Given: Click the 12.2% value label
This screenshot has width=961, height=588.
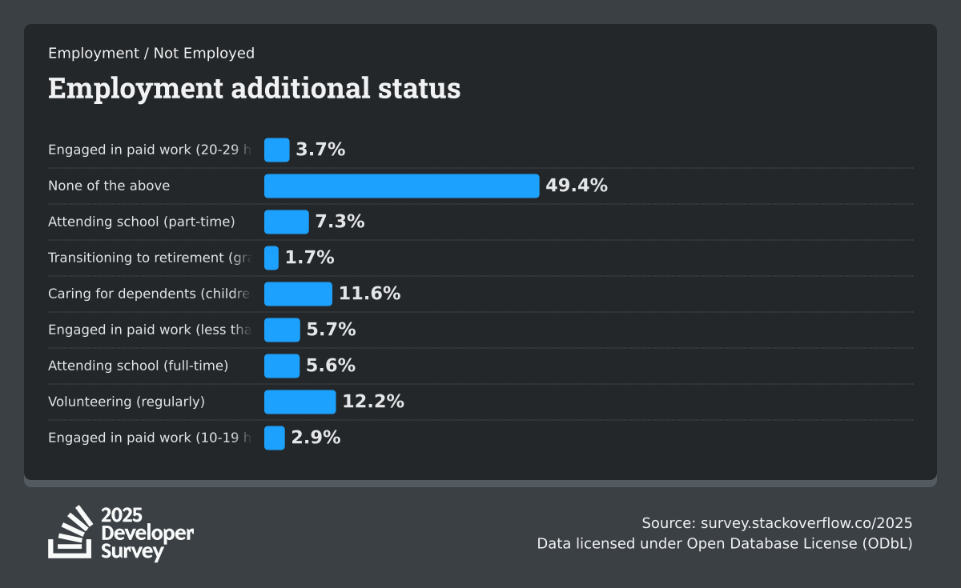Looking at the screenshot, I should click(x=373, y=402).
